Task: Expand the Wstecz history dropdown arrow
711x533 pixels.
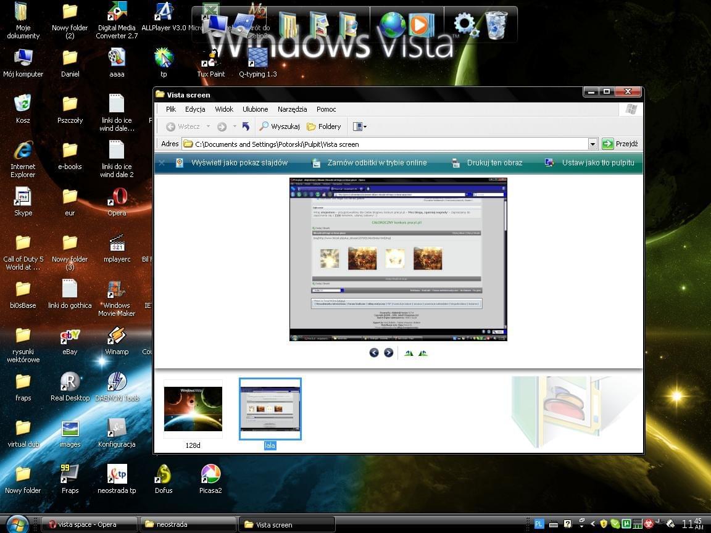Action: click(208, 126)
